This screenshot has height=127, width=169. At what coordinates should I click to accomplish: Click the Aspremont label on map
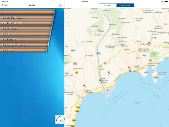click(x=126, y=22)
